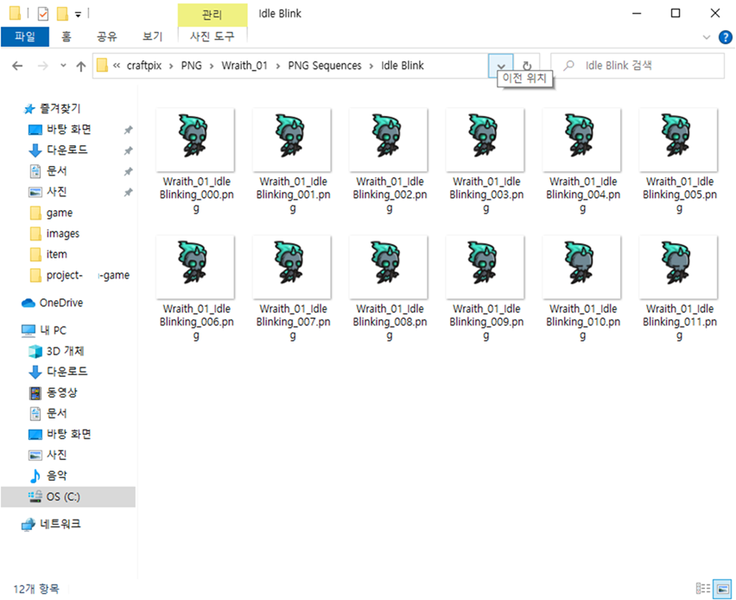Click the Idle Blink breadcrumb segment
736x600 pixels.
point(403,66)
